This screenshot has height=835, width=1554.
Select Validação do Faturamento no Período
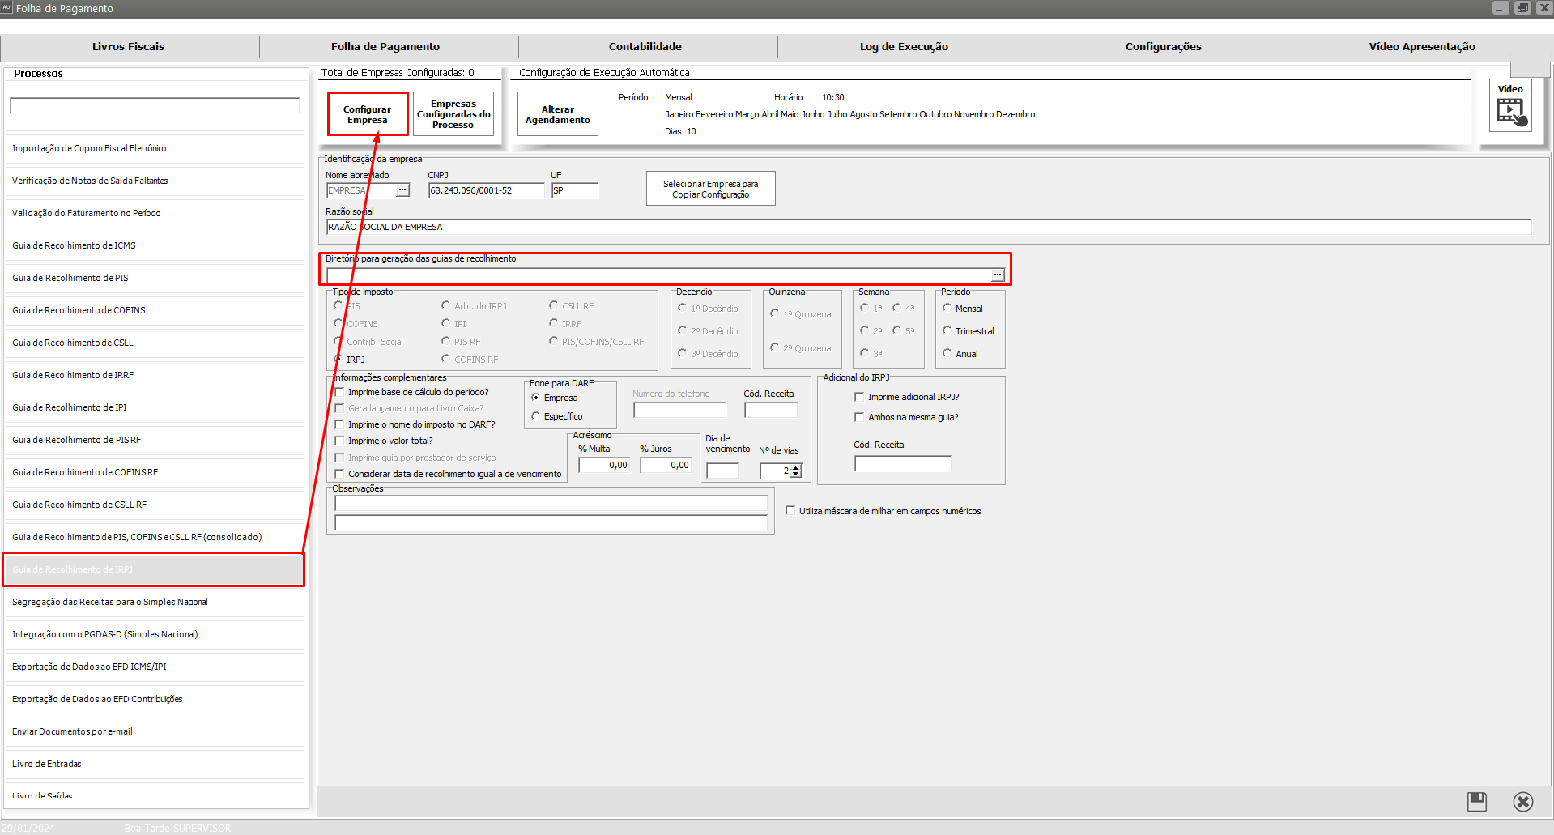(155, 213)
